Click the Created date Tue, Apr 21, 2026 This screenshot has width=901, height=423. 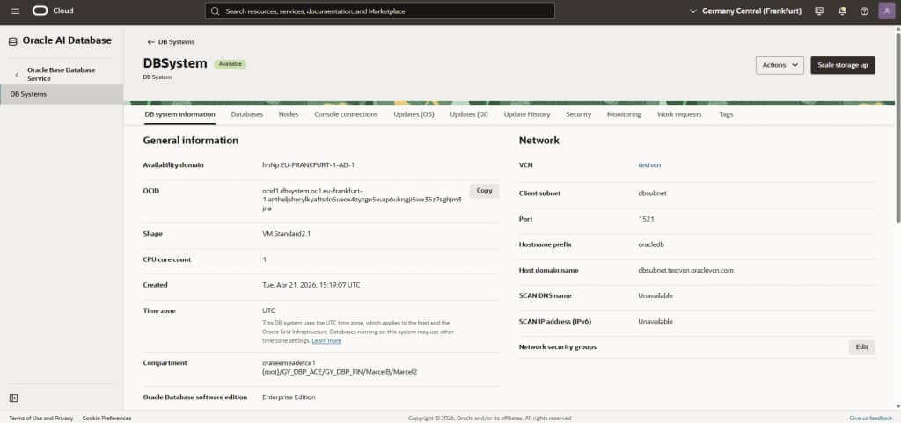click(311, 285)
